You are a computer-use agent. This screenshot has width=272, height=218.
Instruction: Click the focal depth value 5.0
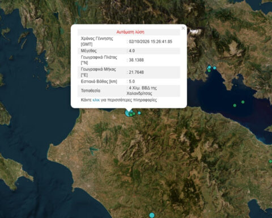coord(131,81)
